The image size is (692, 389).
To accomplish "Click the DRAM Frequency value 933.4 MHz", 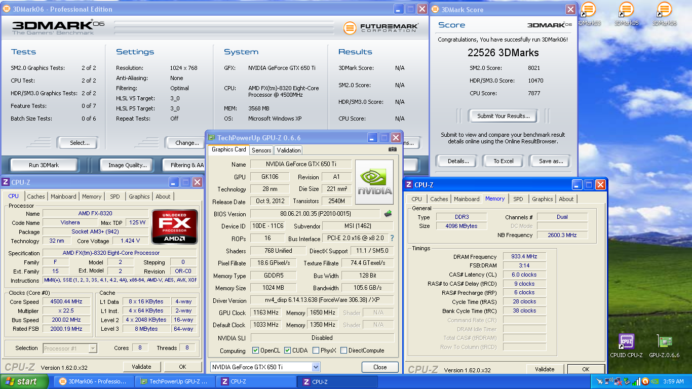I will [524, 257].
